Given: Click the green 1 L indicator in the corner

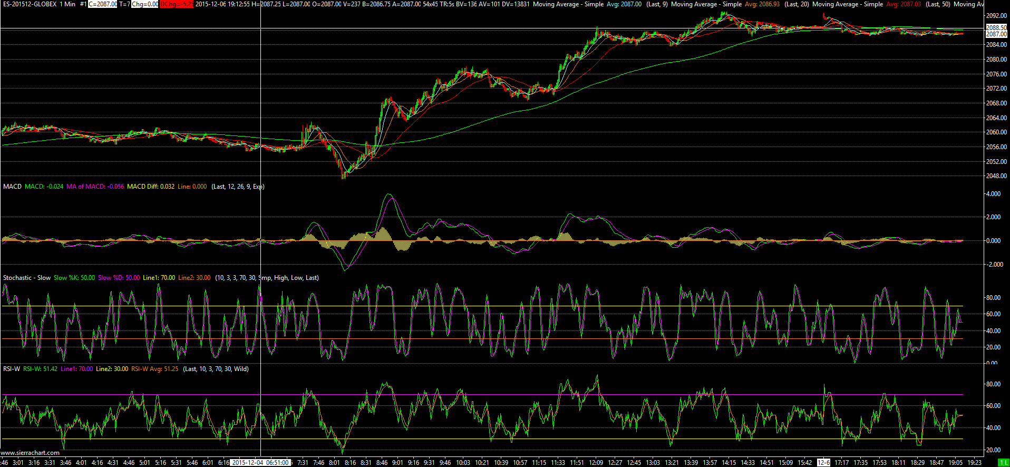Looking at the screenshot, I should tap(1003, 463).
